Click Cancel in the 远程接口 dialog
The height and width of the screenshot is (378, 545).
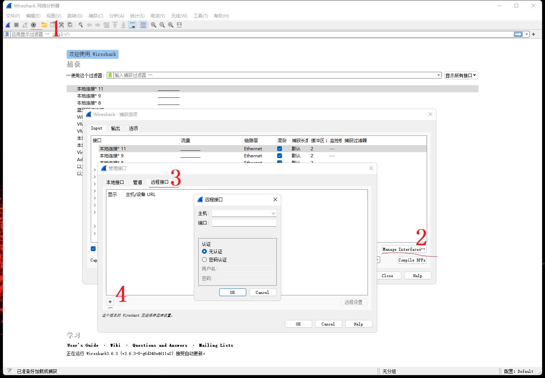click(262, 292)
